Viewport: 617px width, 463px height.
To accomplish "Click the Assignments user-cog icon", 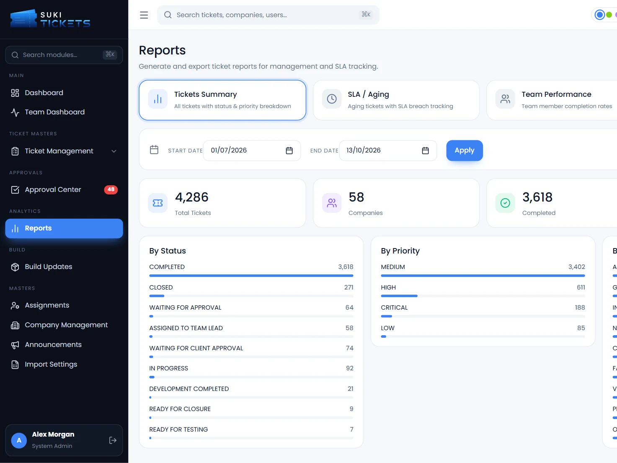I will 15,305.
